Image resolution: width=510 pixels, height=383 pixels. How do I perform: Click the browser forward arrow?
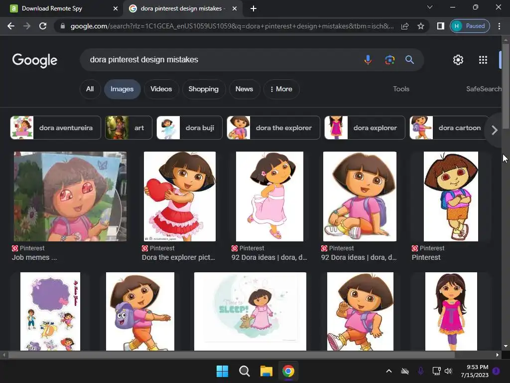pos(27,26)
